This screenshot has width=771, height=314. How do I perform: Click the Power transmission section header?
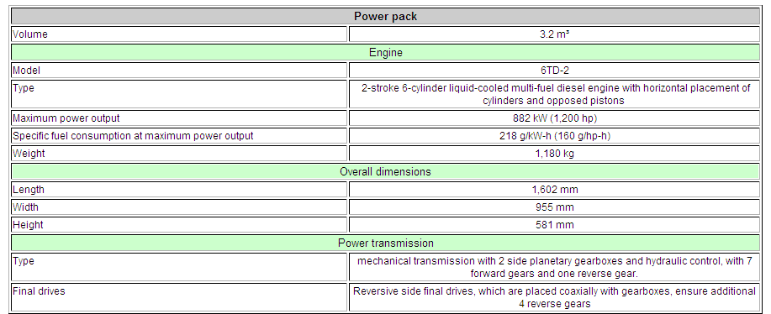tap(385, 243)
